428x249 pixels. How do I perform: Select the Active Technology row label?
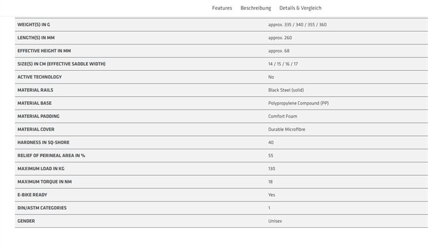pyautogui.click(x=40, y=77)
